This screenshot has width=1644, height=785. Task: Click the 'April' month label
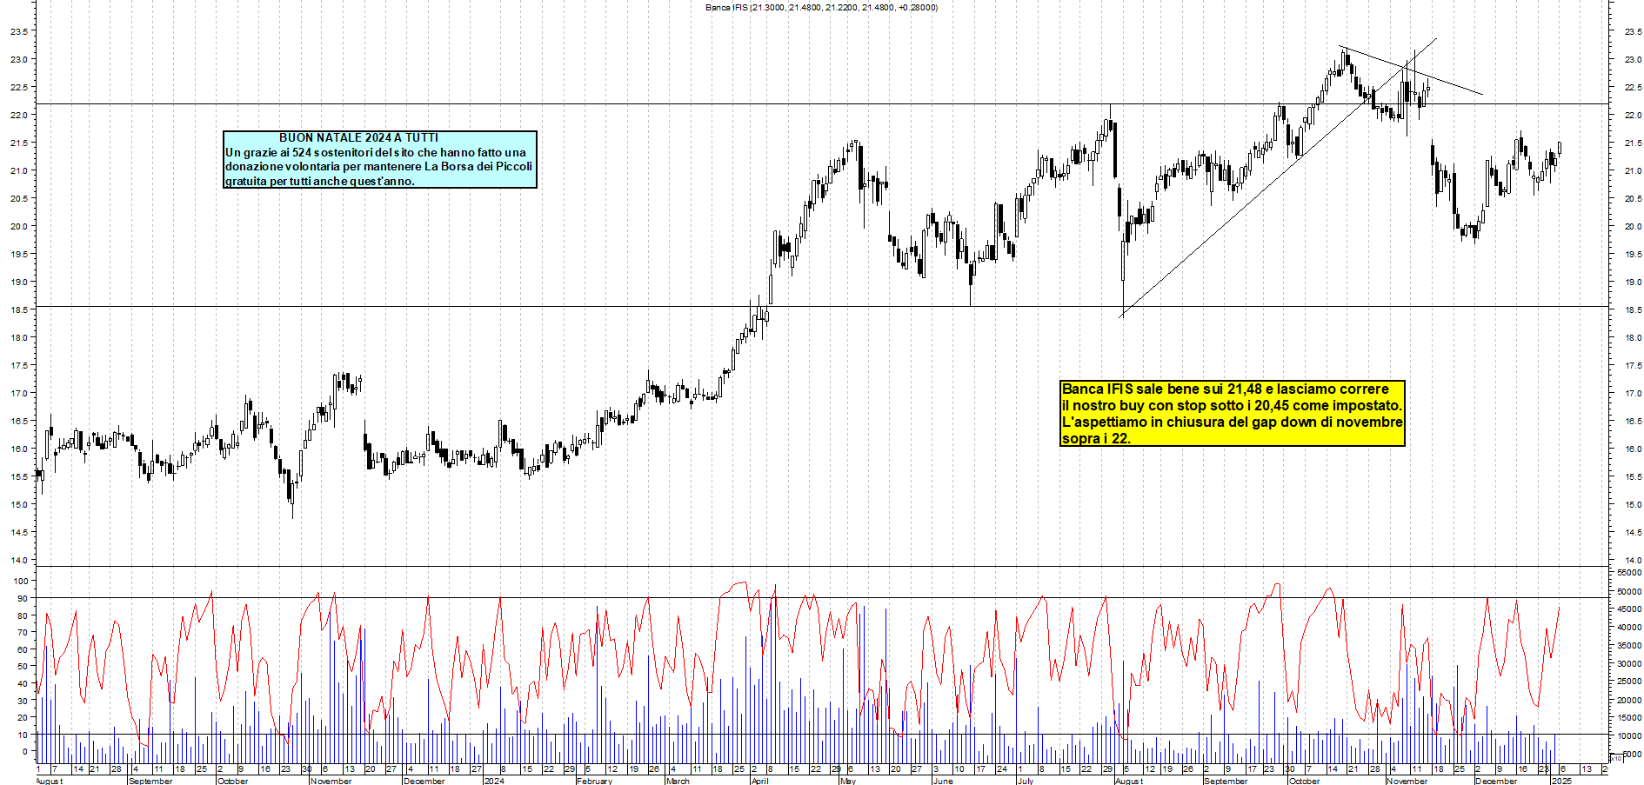760,781
